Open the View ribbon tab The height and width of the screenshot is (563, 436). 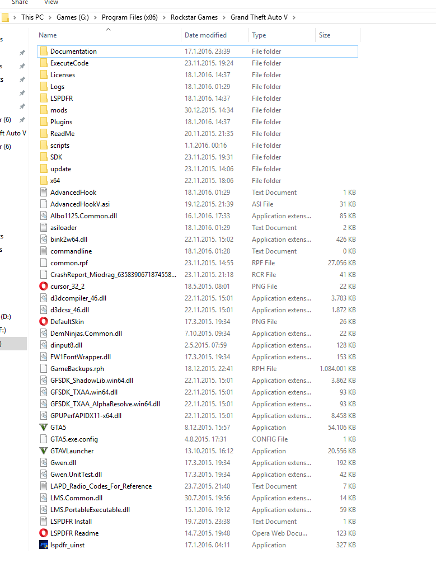[51, 2]
